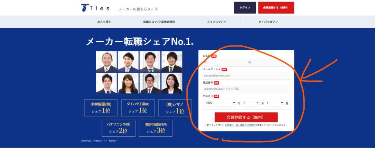Click the ダイハツ工業(株) シェア1位 badge
This screenshot has height=148, width=375.
[138, 108]
